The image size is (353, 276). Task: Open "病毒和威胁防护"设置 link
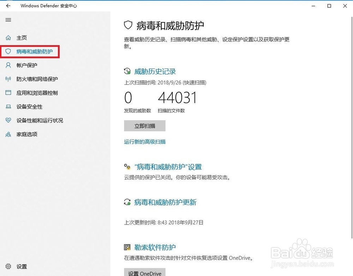click(x=168, y=167)
